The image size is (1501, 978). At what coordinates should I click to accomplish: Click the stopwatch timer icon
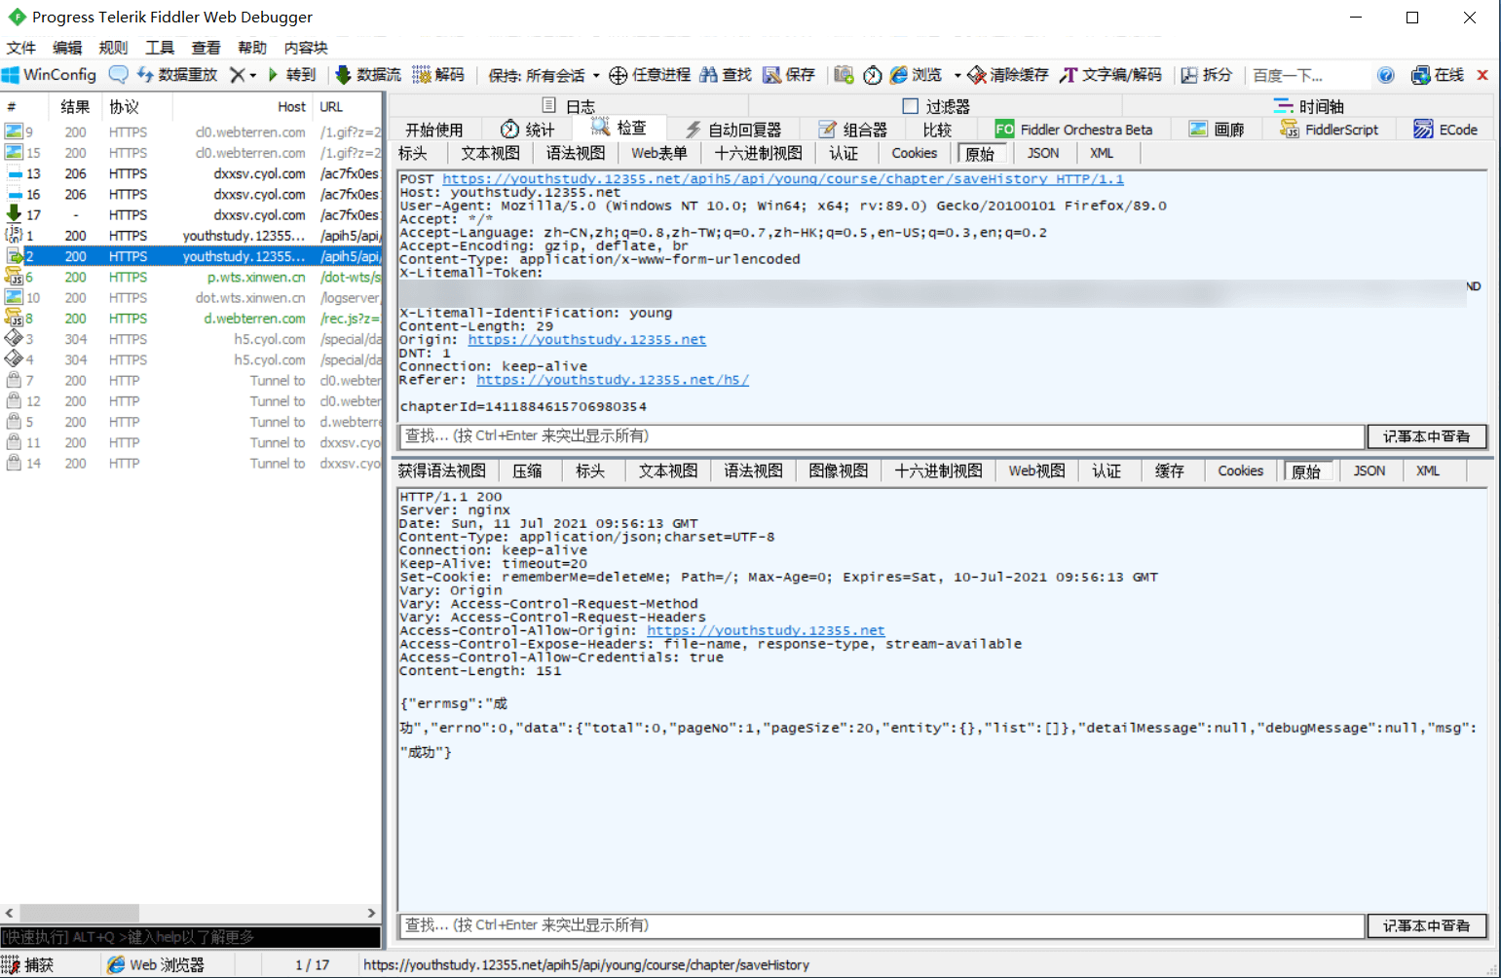pyautogui.click(x=873, y=75)
